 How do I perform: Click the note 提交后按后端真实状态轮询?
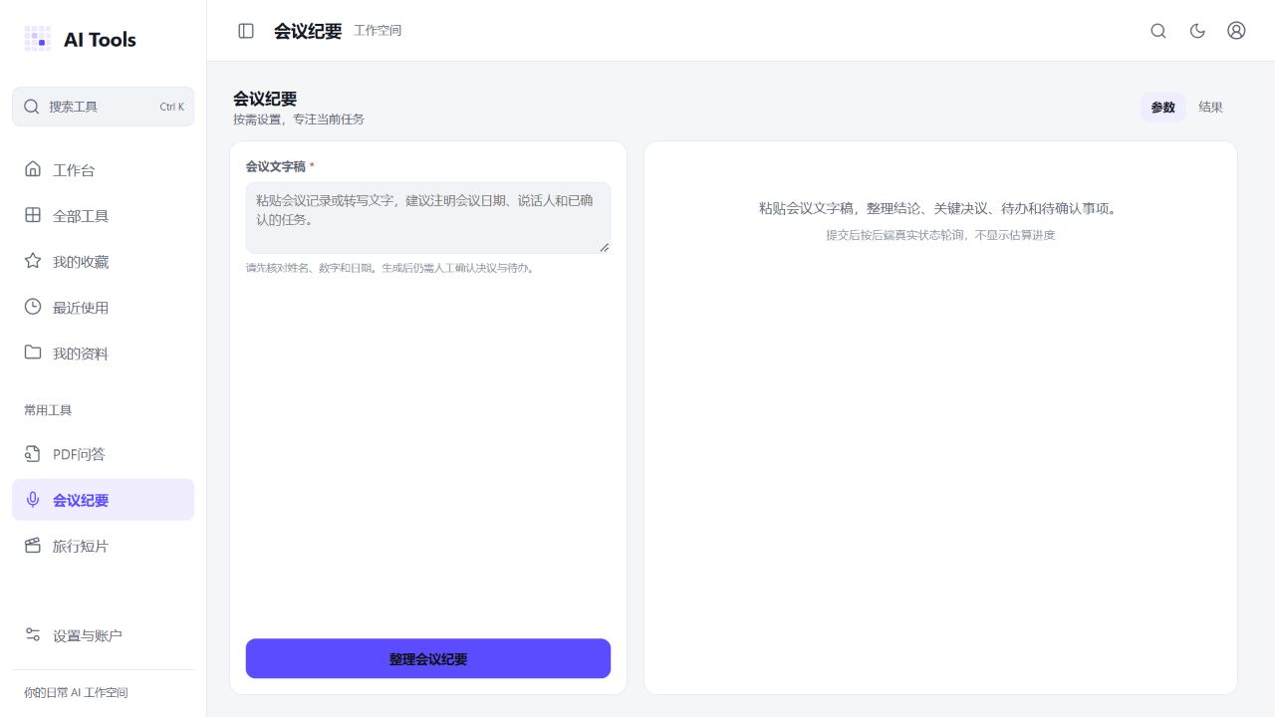click(940, 235)
